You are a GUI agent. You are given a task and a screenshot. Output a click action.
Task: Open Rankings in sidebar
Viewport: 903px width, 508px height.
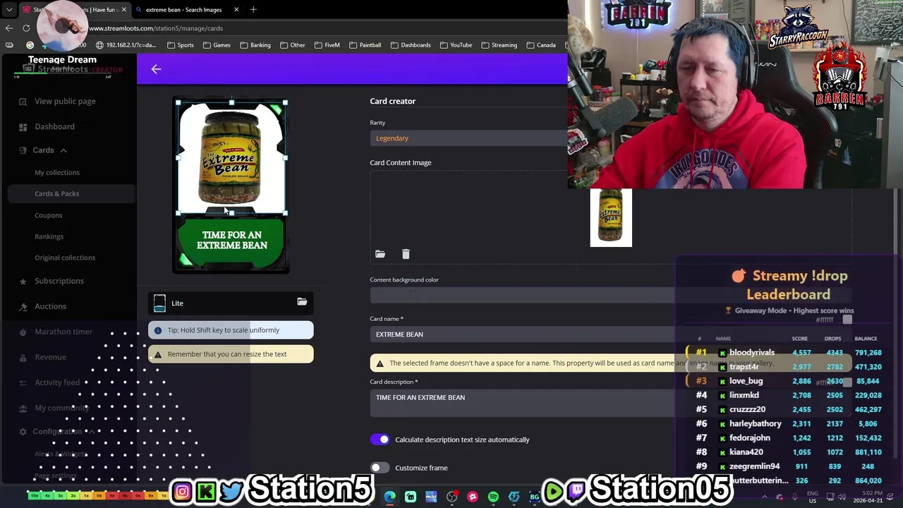pyautogui.click(x=49, y=236)
